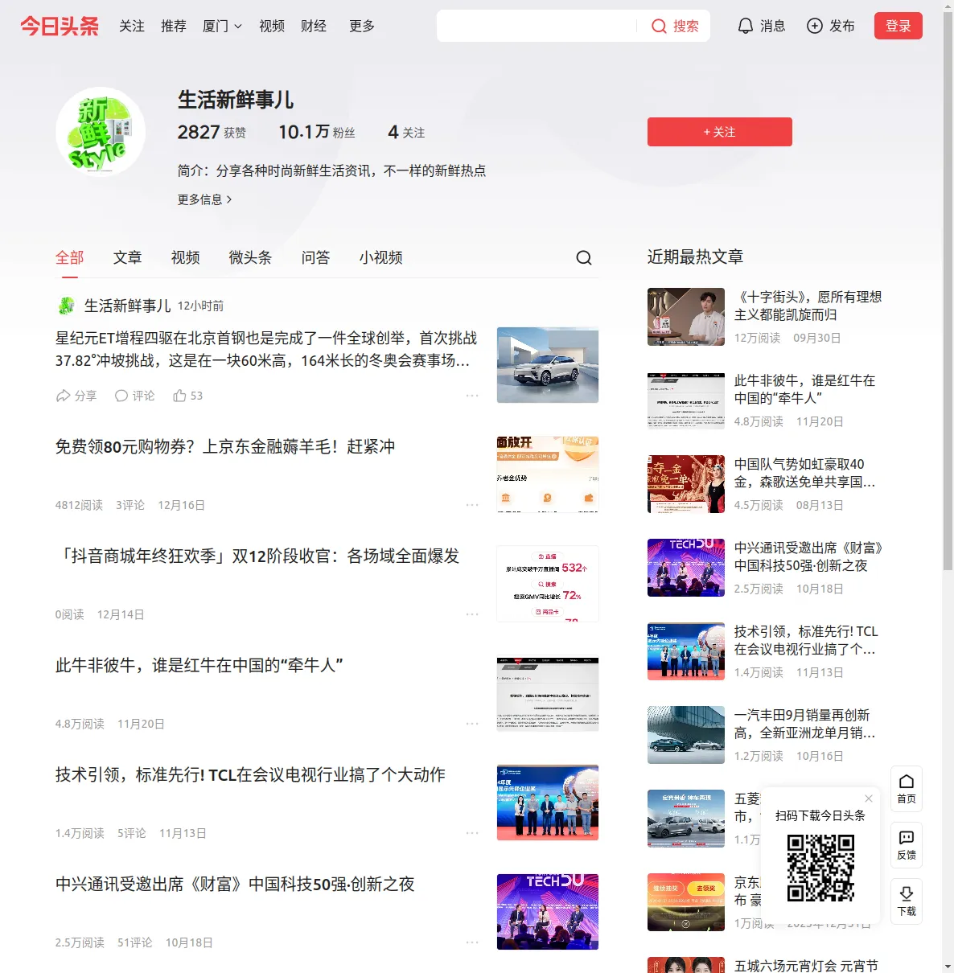Open more options for 中兴通讯 article
This screenshot has width=954, height=973.
point(472,942)
